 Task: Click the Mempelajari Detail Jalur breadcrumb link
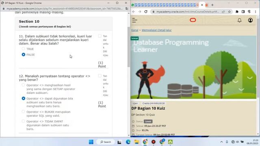tap(156, 30)
